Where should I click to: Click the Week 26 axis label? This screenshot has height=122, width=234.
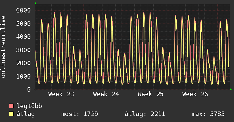[195, 94]
